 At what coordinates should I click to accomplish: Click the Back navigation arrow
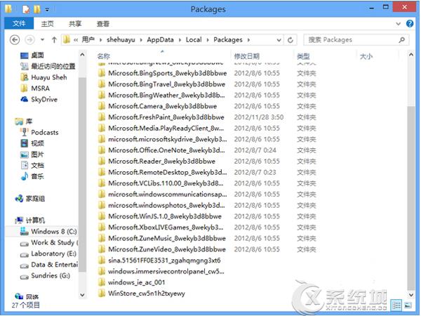coord(15,40)
